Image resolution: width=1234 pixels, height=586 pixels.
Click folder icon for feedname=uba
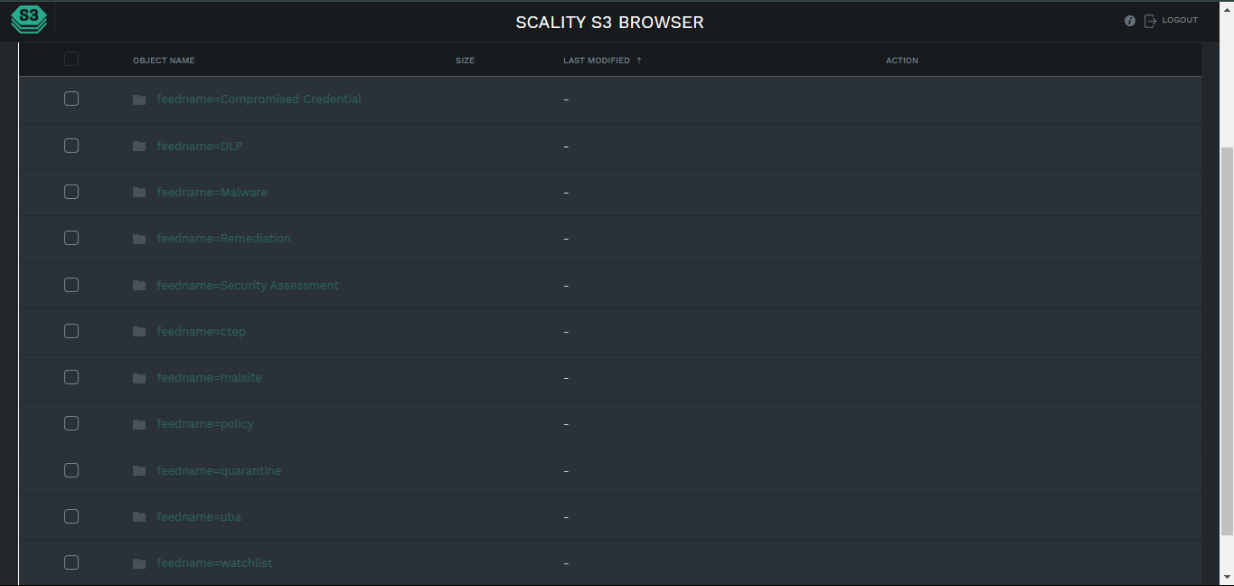[139, 517]
